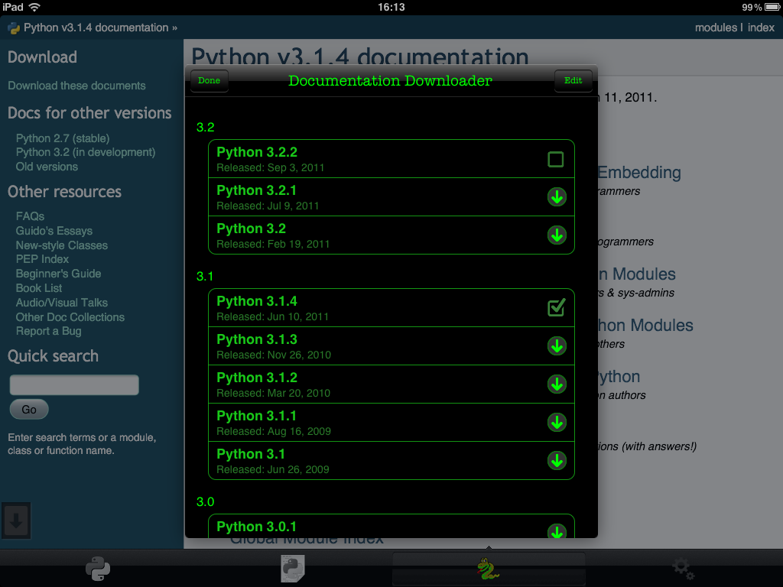Open the PEP Index link
Screen dimensions: 783x587
pyautogui.click(x=43, y=259)
